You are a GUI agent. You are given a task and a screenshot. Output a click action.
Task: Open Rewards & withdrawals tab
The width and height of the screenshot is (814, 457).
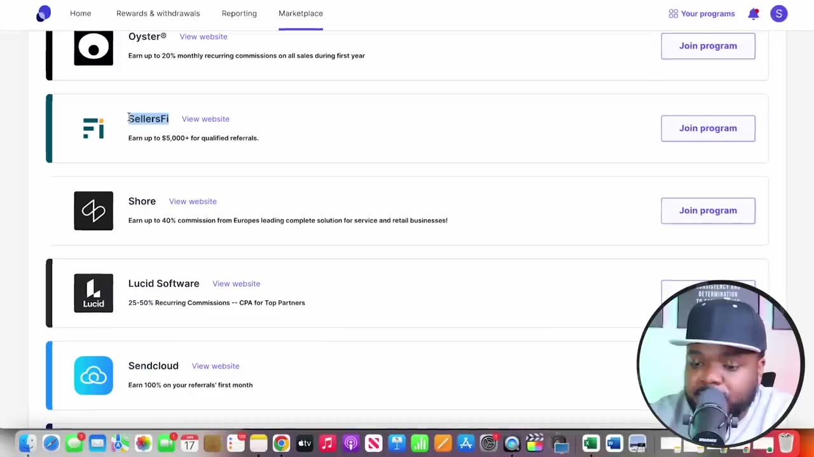[158, 13]
